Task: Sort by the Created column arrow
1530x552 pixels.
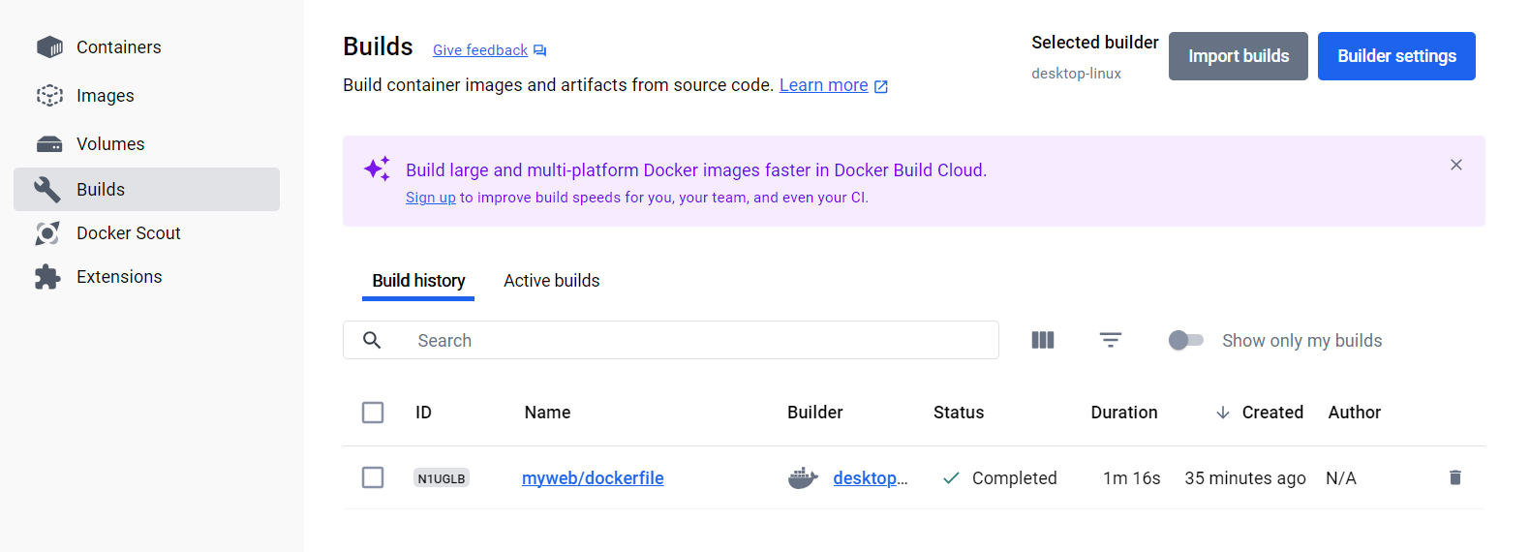Action: (1223, 413)
